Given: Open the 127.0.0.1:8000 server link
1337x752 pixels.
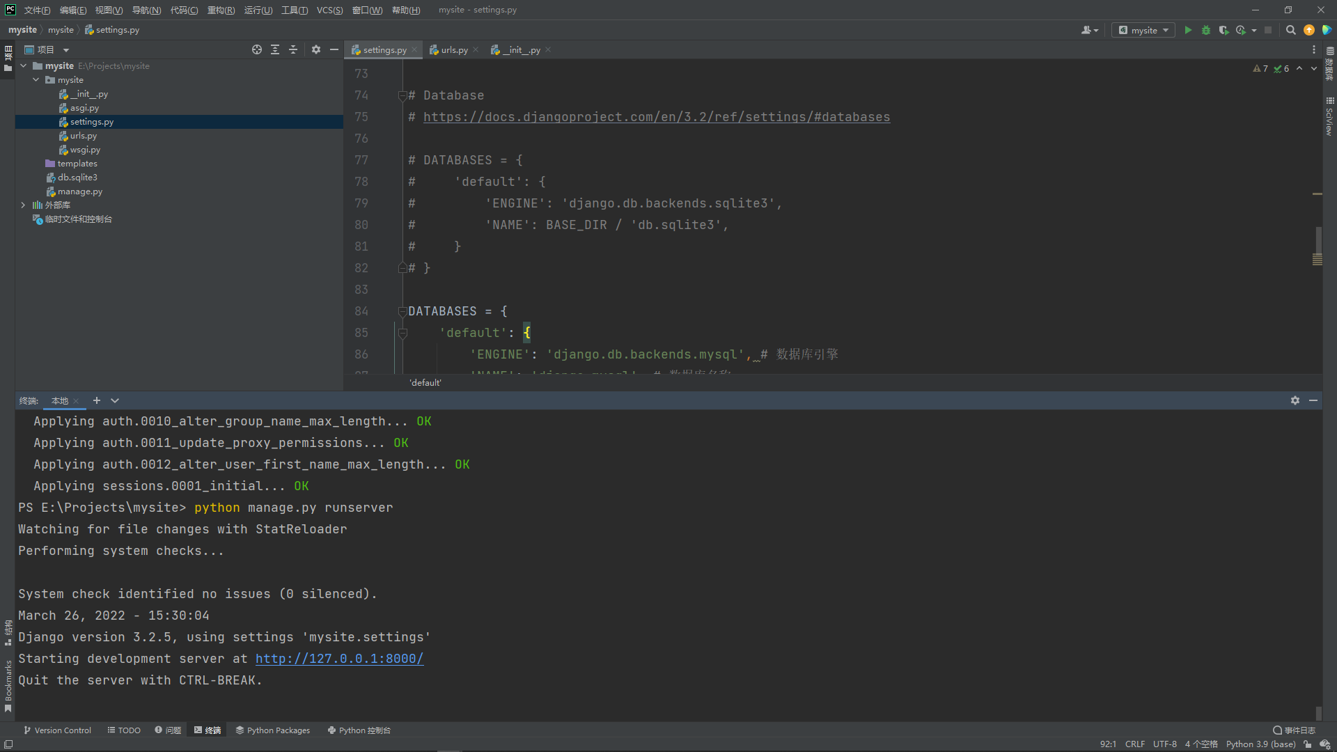Looking at the screenshot, I should tap(339, 659).
